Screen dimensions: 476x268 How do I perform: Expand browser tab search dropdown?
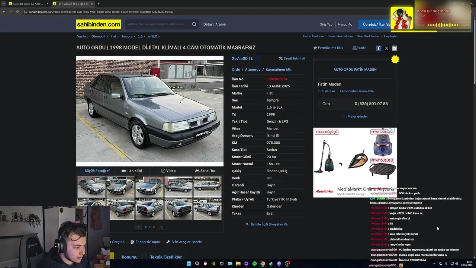click(x=4, y=4)
